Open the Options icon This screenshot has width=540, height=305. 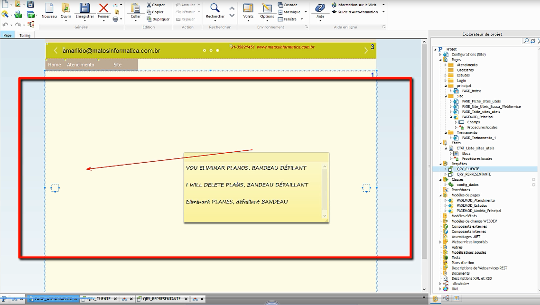click(267, 8)
